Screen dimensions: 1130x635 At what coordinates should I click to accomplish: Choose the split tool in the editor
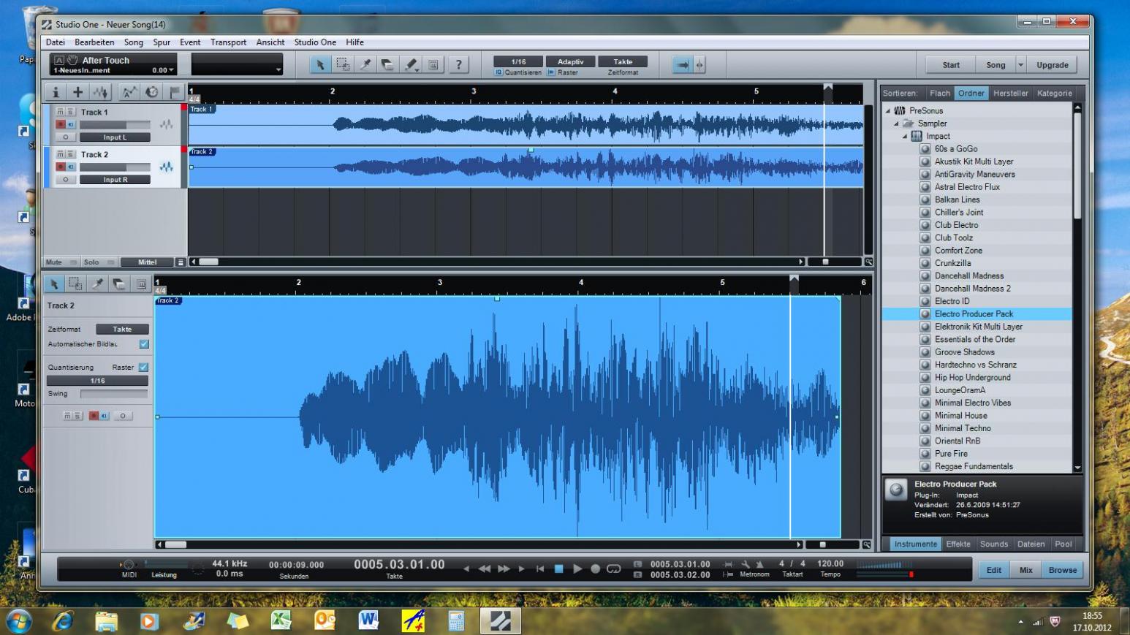(97, 284)
